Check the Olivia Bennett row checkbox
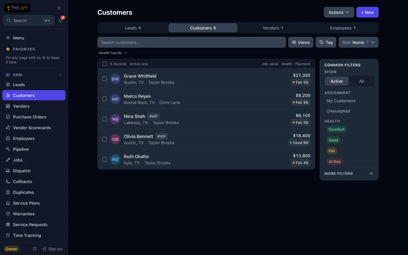Image resolution: width=408 pixels, height=255 pixels. (105, 139)
